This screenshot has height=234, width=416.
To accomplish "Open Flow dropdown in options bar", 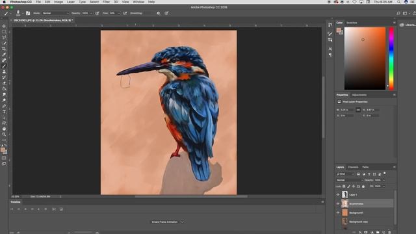I will pyautogui.click(x=118, y=13).
